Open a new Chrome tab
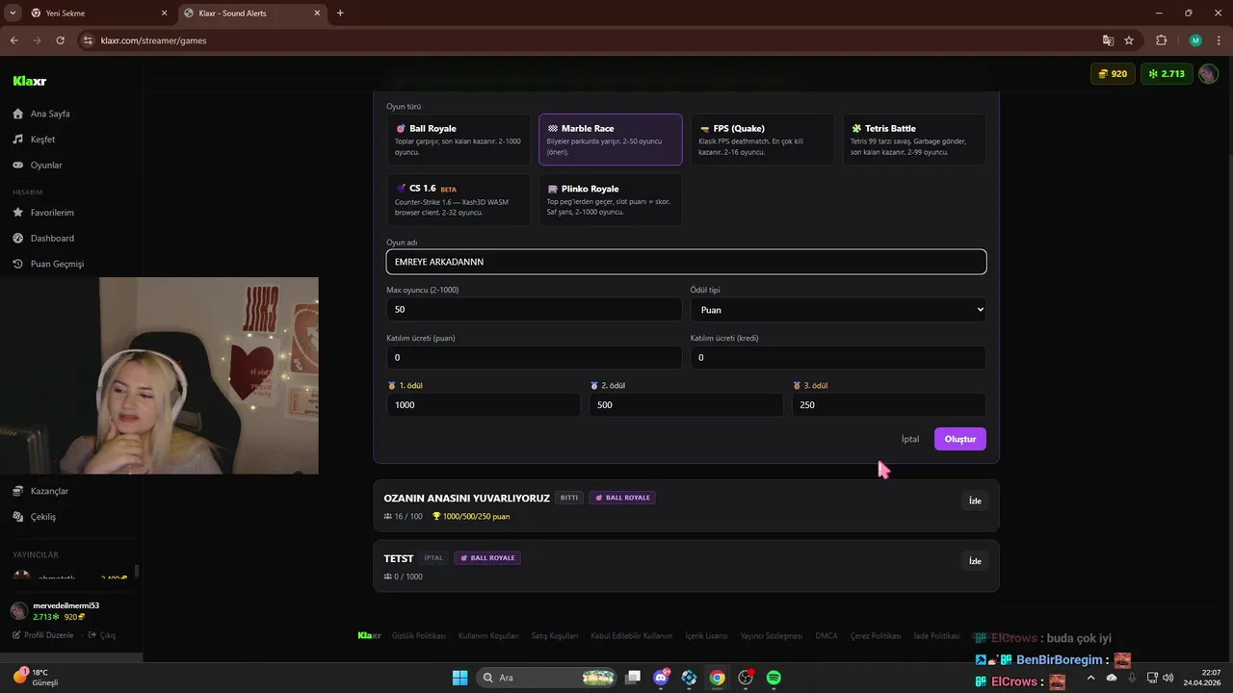The image size is (1233, 693). (x=340, y=13)
